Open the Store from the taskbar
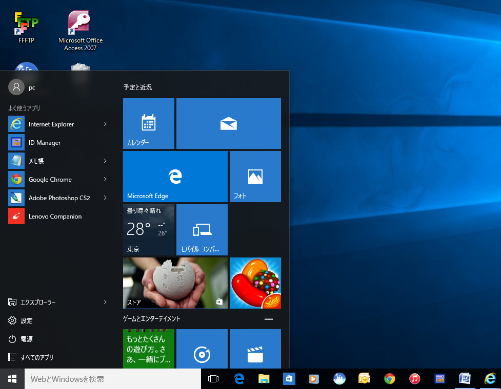Viewport: 501px width, 389px height. (x=289, y=379)
